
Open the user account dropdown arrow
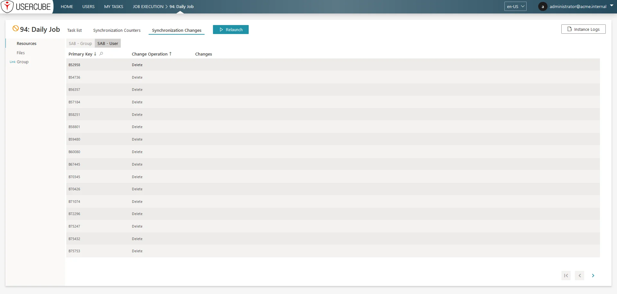tap(612, 5)
